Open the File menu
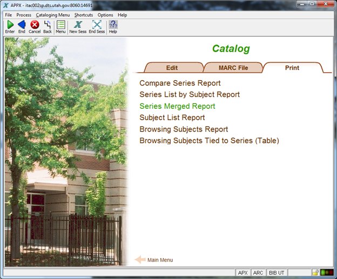The height and width of the screenshot is (279, 337). [9, 15]
